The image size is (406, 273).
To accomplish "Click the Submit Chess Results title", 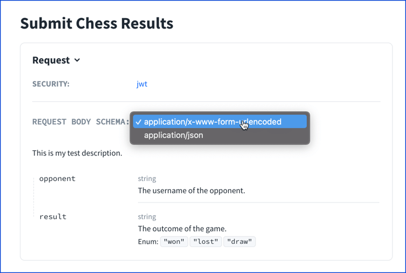I will click(97, 23).
